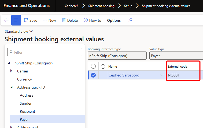The height and width of the screenshot is (128, 203).
Task: Collapse the Address quick ID node
Action: [x=11, y=87]
